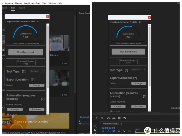Click the timeline playhead in right window
Viewport: 182px width, 136px height.
(136, 131)
